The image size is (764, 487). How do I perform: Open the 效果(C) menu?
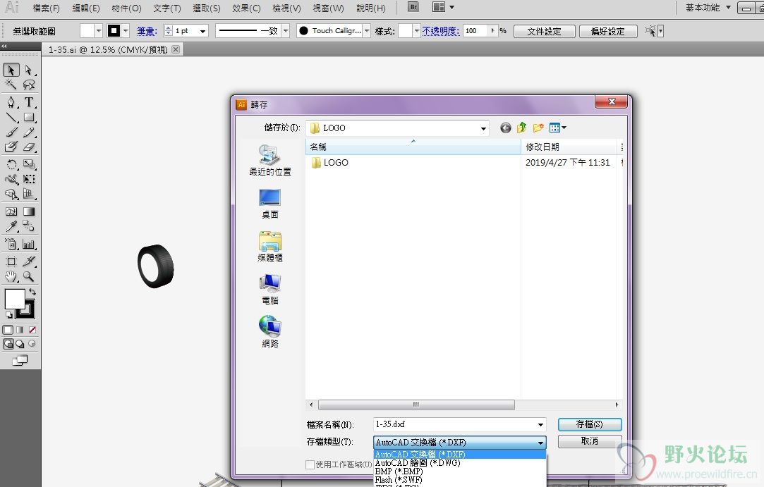point(246,8)
